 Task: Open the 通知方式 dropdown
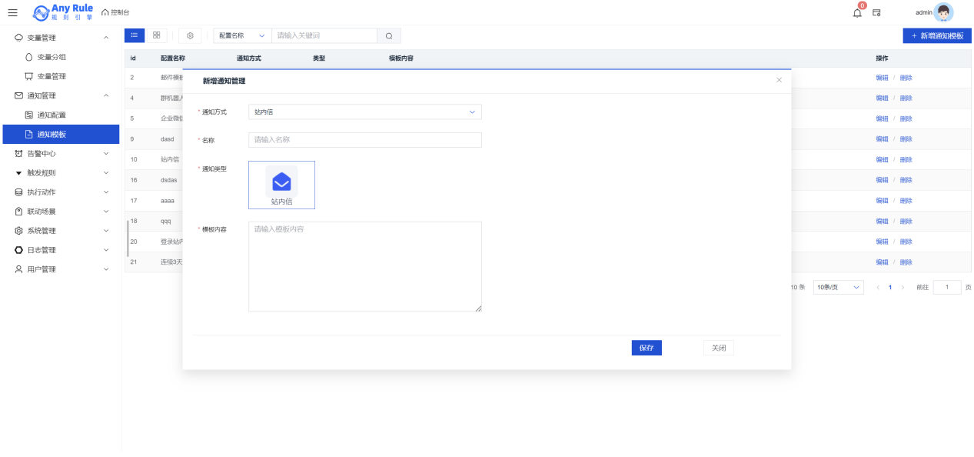click(364, 112)
